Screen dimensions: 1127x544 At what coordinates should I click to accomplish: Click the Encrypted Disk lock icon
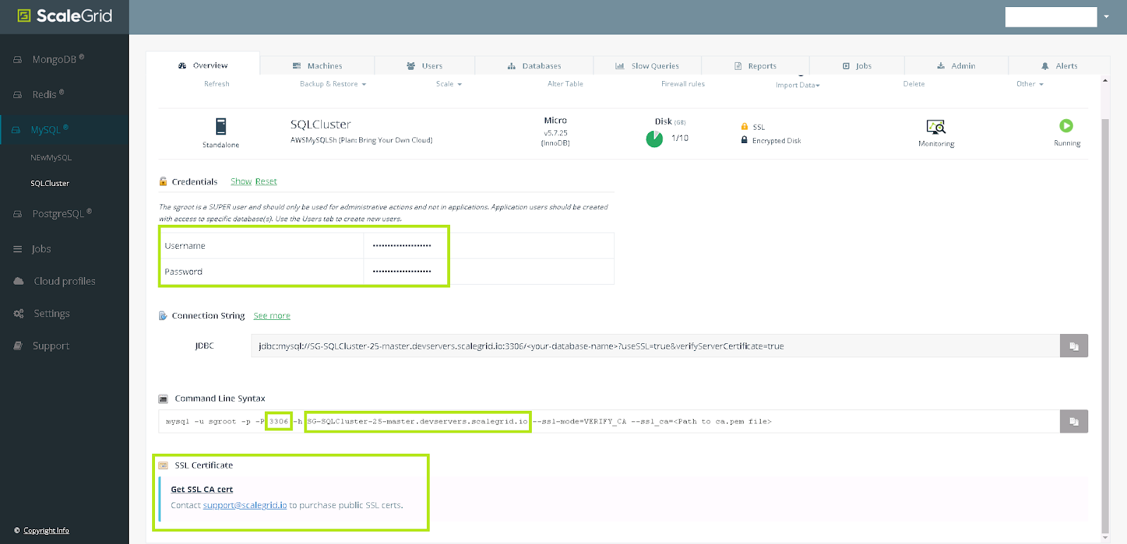(745, 140)
